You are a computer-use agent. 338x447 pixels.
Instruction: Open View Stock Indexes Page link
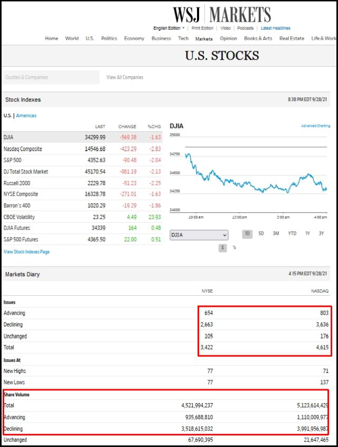click(26, 252)
